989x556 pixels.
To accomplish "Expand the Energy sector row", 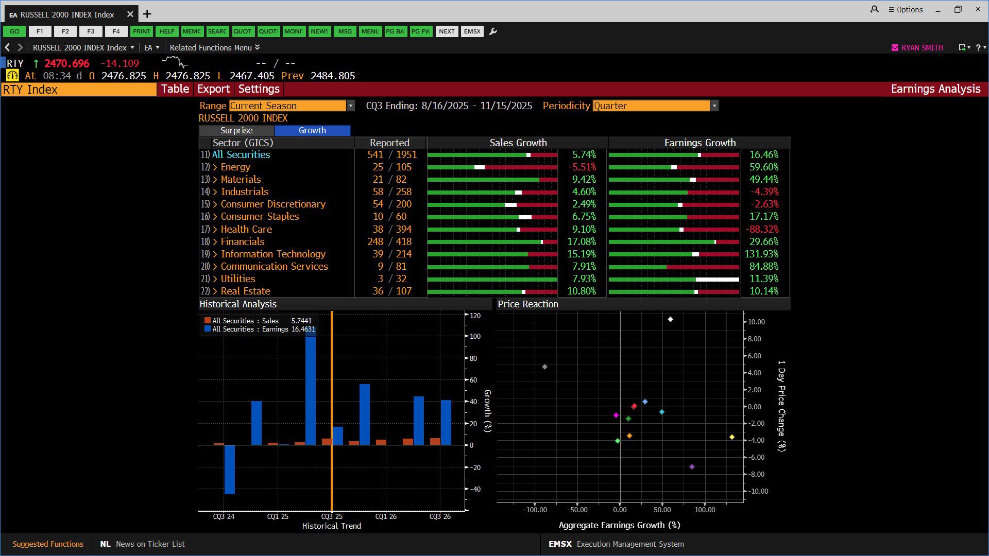I will (x=215, y=167).
